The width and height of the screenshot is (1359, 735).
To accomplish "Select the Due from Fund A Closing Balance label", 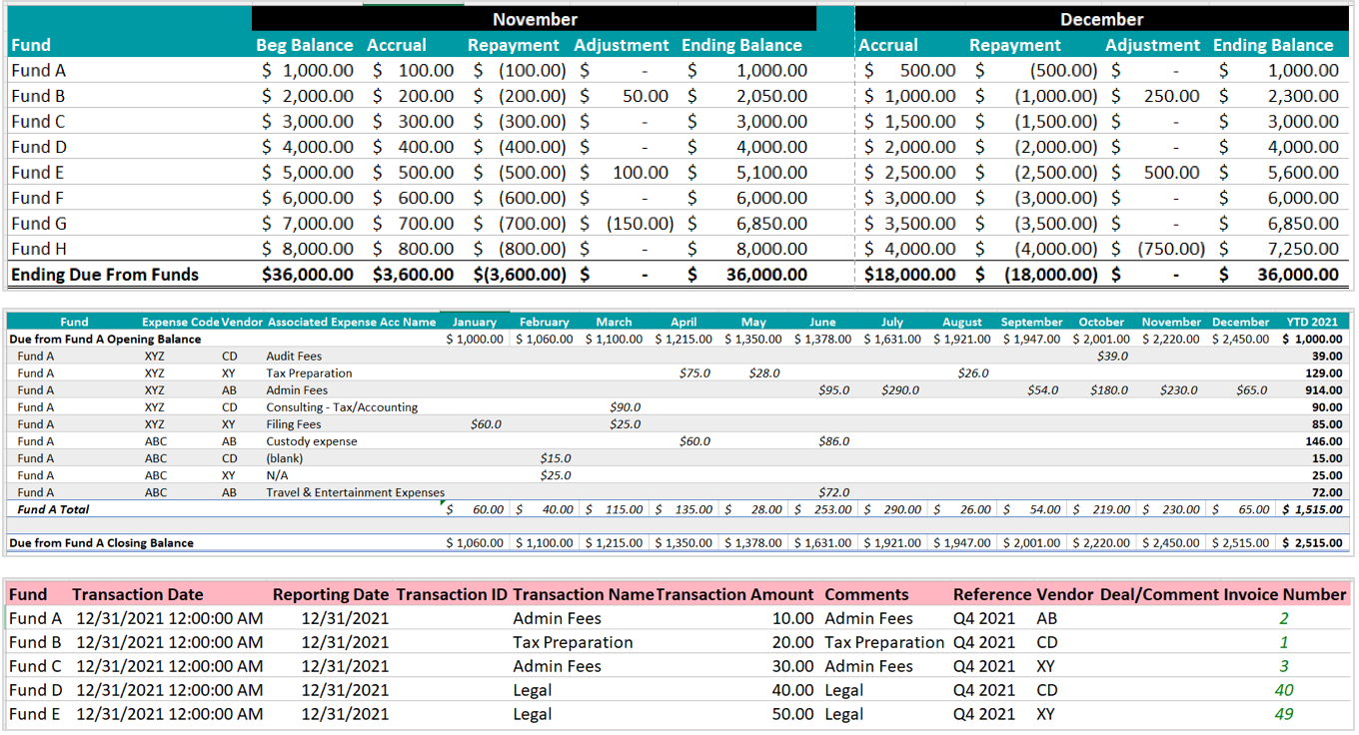I will coord(101,543).
